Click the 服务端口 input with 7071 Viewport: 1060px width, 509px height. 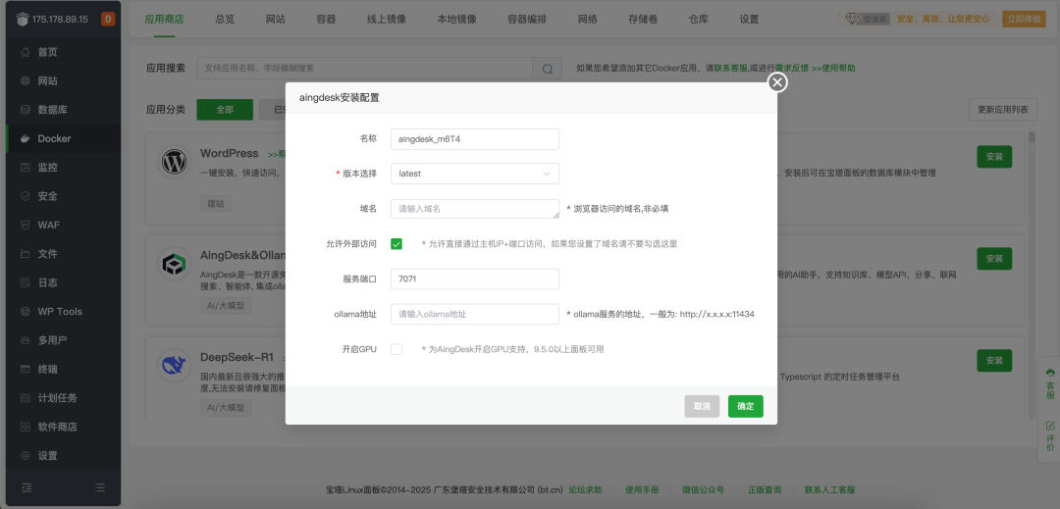(475, 279)
